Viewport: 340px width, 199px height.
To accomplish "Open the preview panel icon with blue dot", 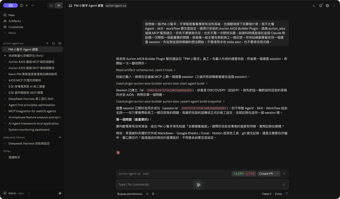I will [x=321, y=5].
